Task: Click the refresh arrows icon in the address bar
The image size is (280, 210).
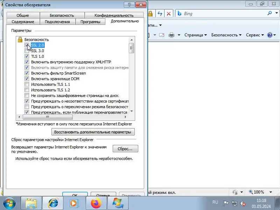Action: tap(160, 14)
